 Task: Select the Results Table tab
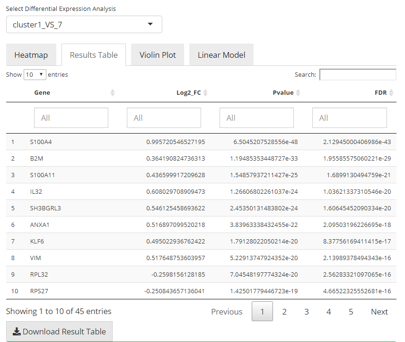[94, 55]
